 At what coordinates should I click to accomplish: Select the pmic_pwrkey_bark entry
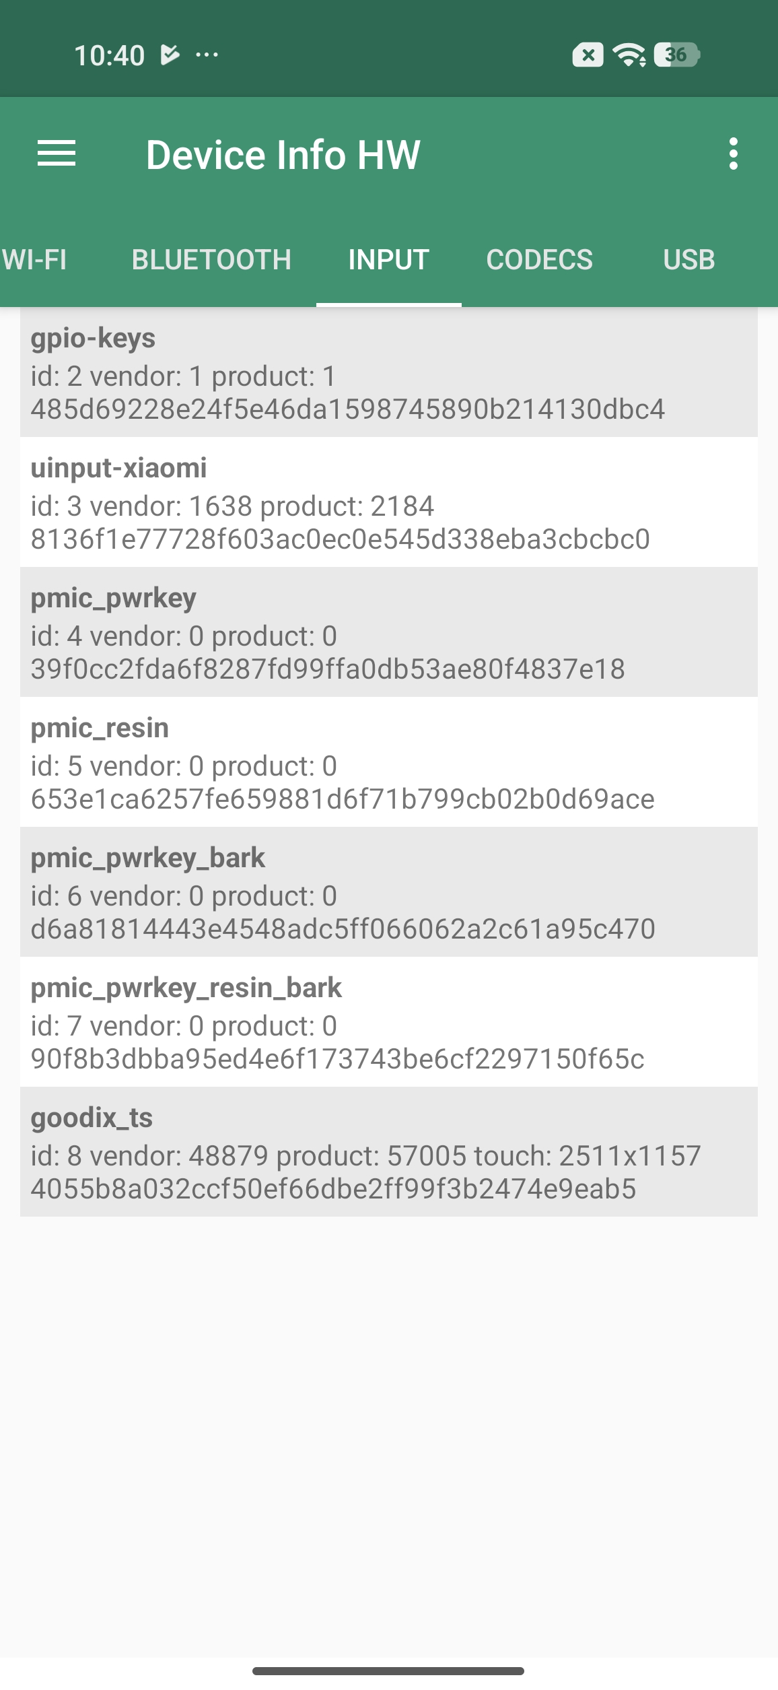(x=388, y=892)
